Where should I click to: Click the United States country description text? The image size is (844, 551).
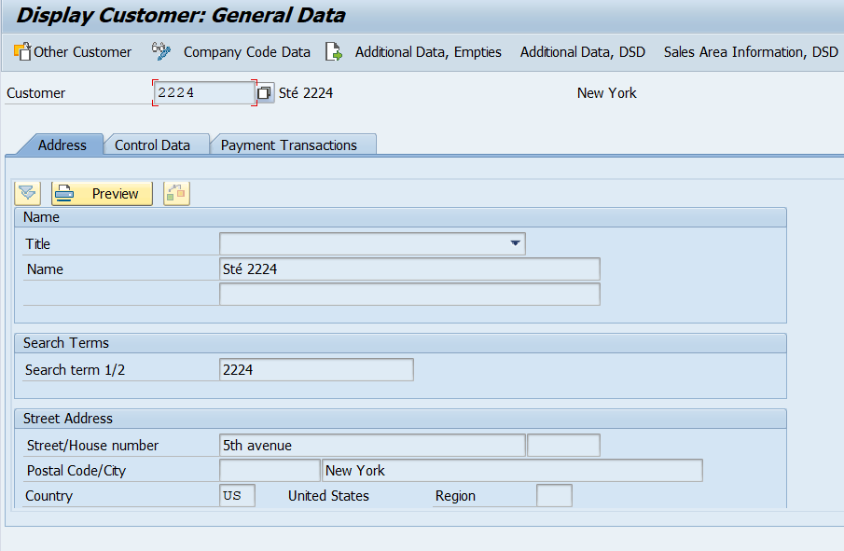click(328, 496)
